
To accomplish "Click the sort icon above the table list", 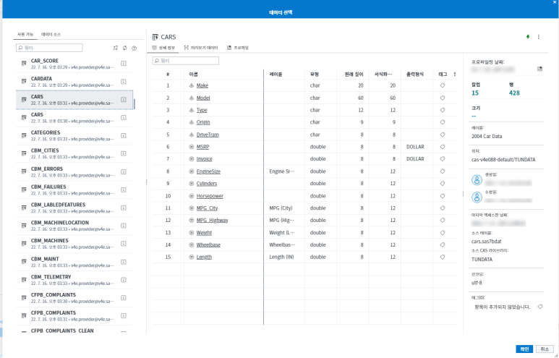I will 116,48.
